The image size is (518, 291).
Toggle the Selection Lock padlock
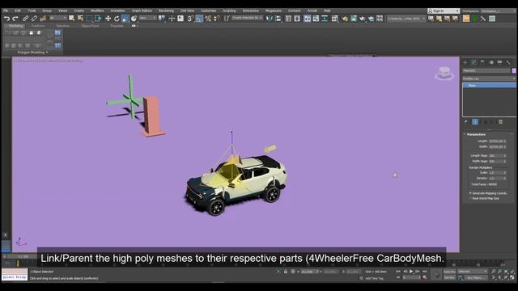286,272
